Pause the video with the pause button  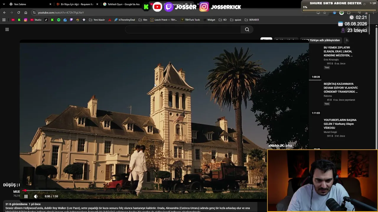click(26, 196)
